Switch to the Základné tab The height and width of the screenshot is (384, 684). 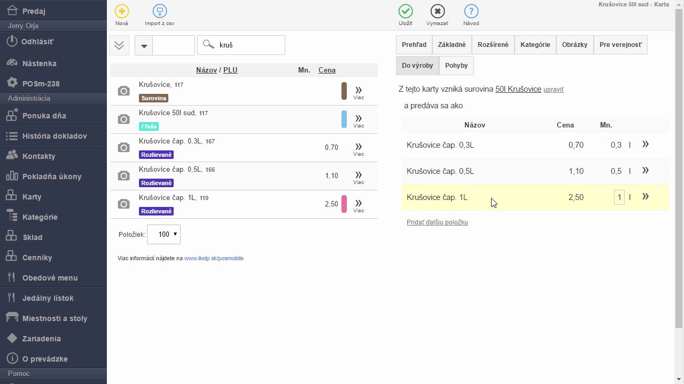(452, 45)
